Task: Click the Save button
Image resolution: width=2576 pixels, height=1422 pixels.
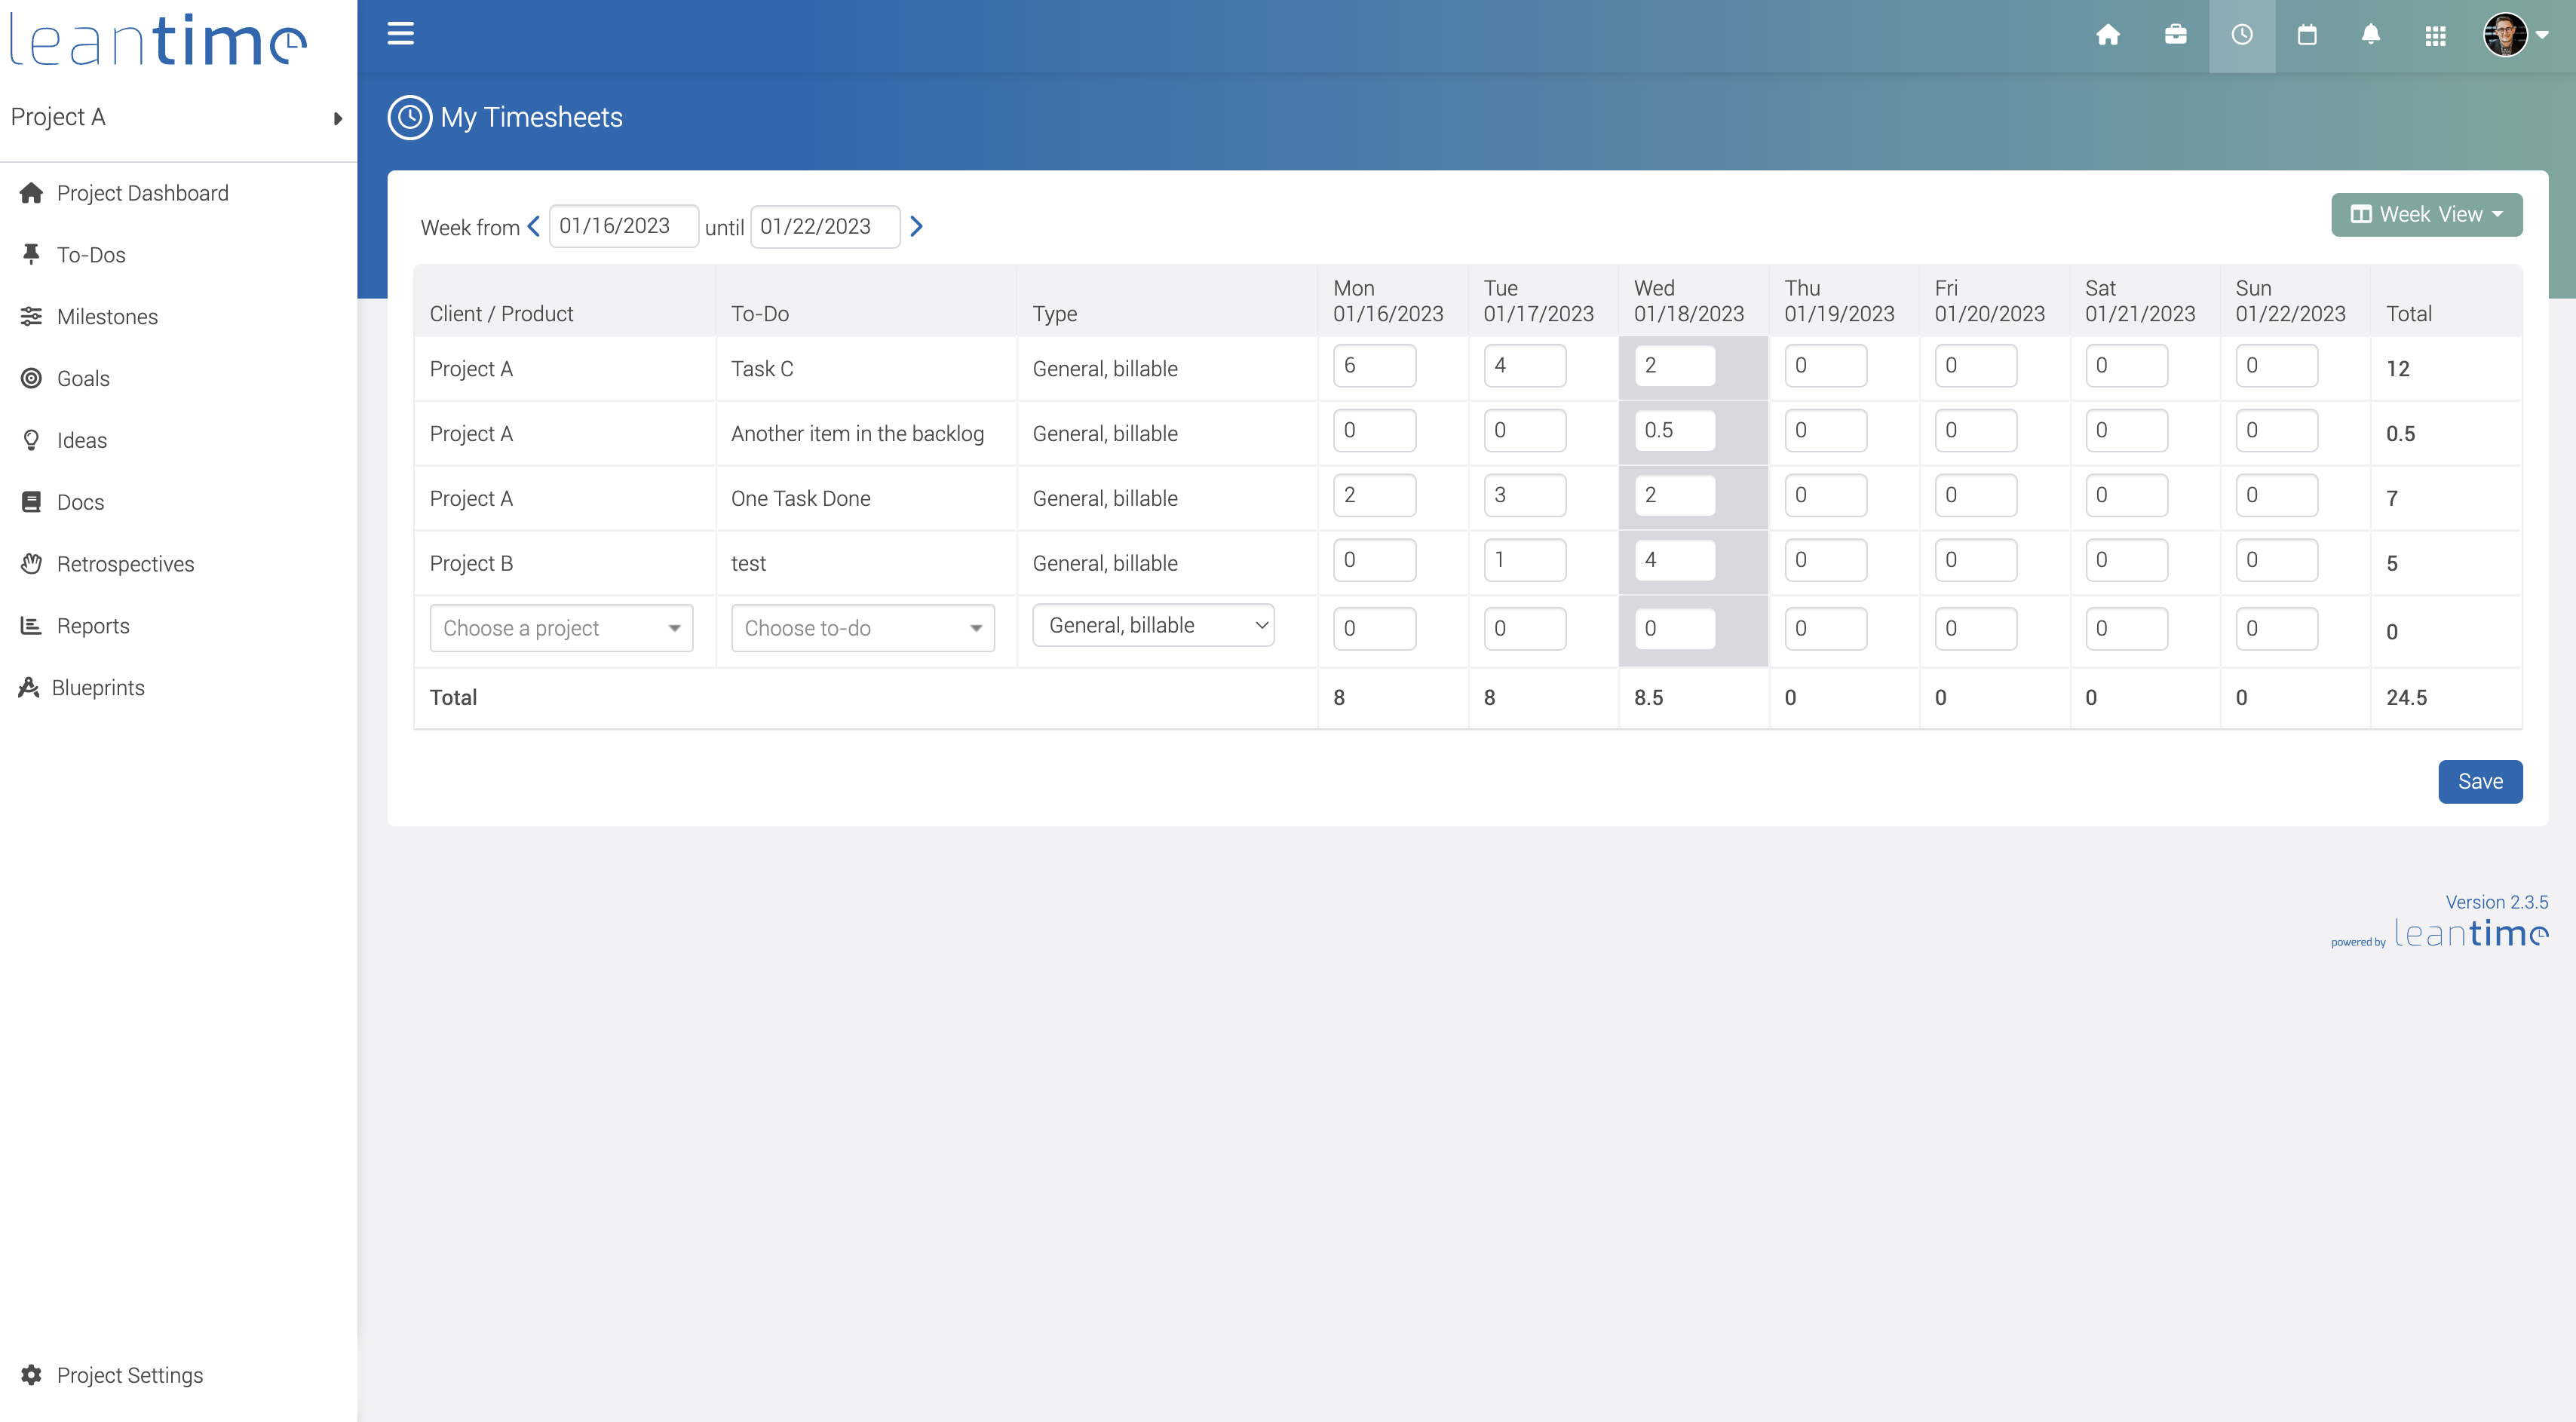Action: 2479,781
